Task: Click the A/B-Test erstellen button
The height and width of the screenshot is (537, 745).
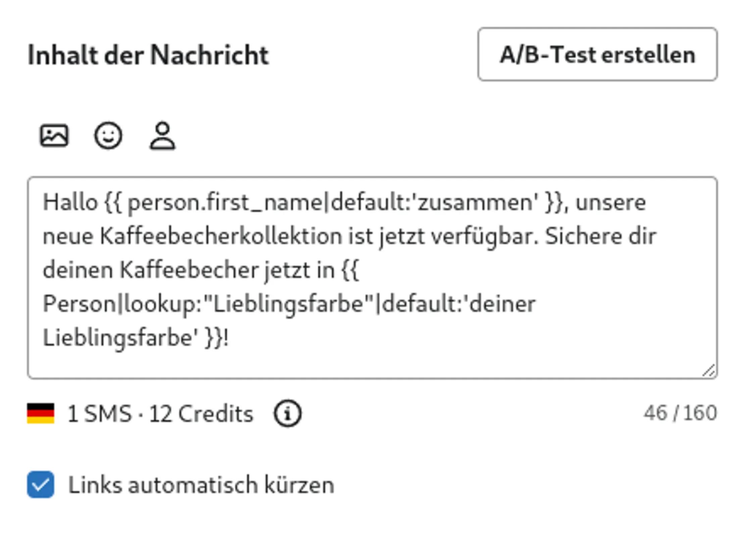Action: tap(597, 54)
